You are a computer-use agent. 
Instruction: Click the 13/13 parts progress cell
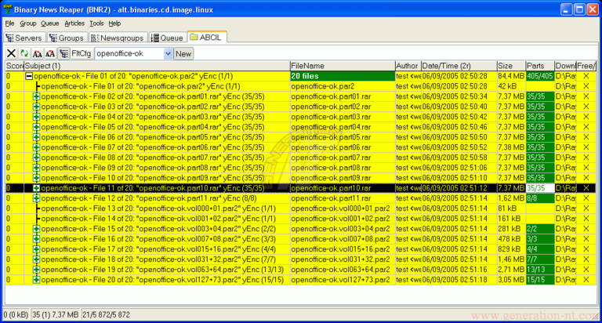click(540, 270)
